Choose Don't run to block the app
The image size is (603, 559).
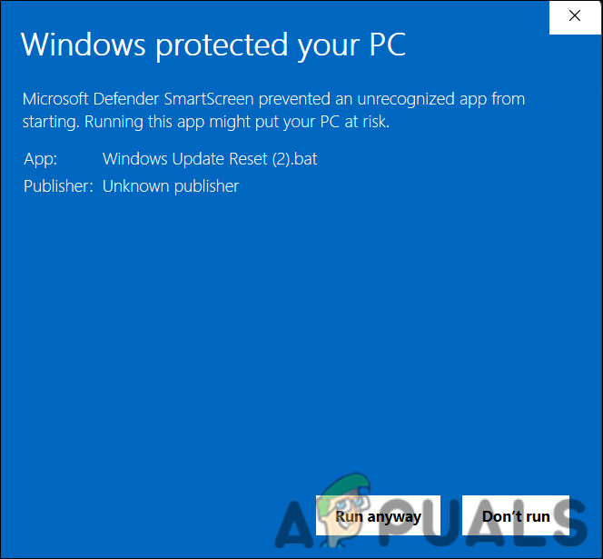[x=516, y=516]
